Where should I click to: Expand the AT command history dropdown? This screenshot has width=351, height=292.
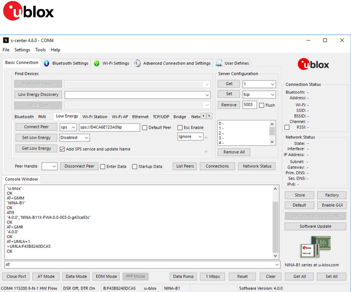pos(277,265)
